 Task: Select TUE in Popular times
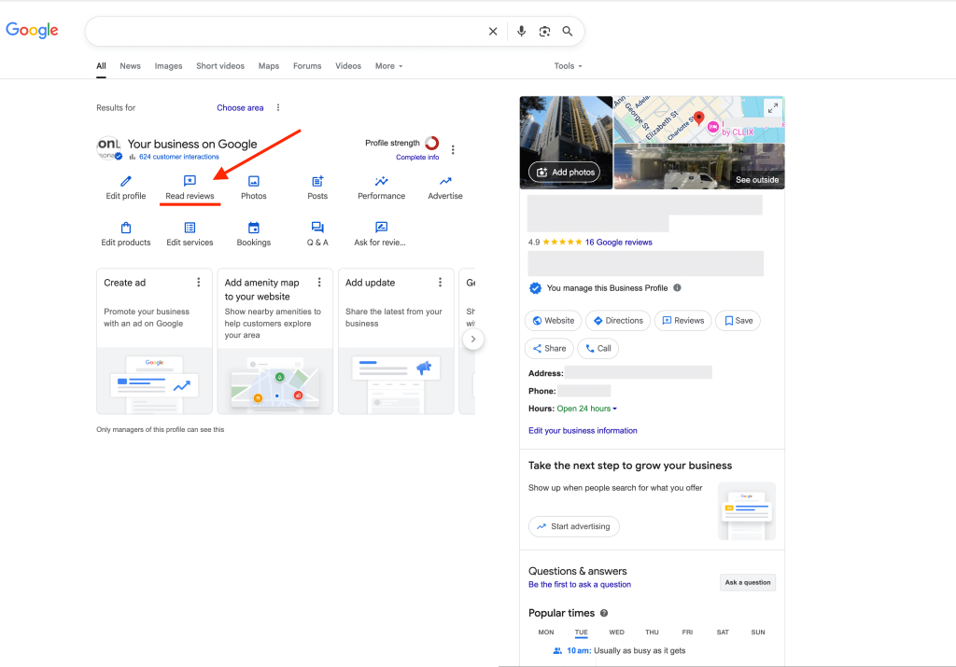(x=581, y=632)
